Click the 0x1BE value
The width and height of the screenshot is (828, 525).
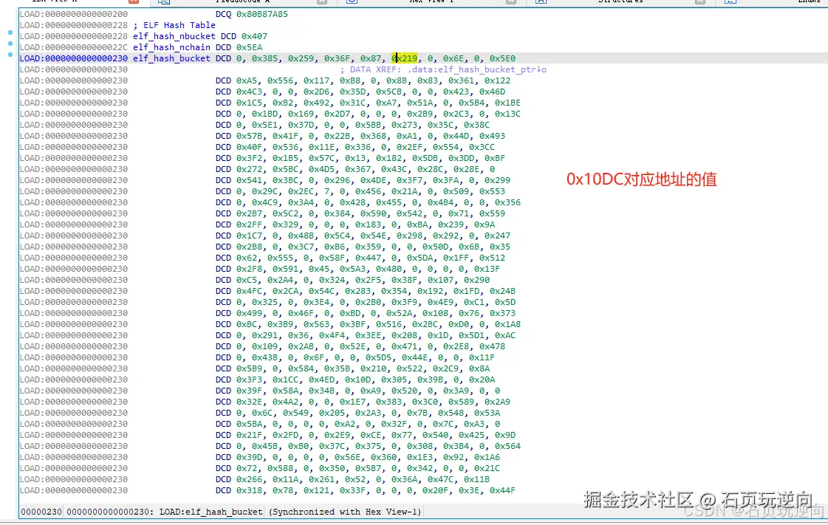(507, 103)
